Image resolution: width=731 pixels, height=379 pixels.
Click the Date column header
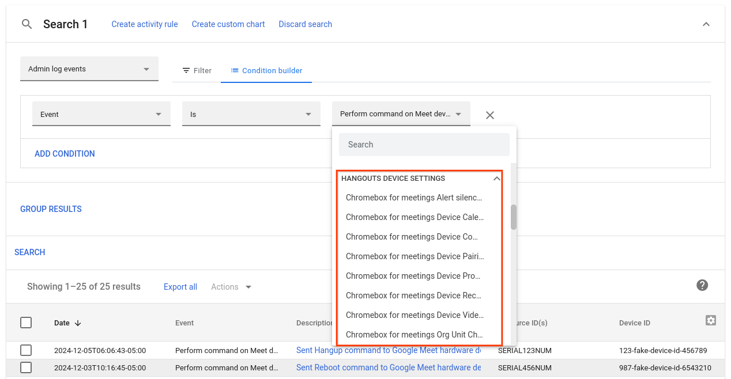point(62,323)
